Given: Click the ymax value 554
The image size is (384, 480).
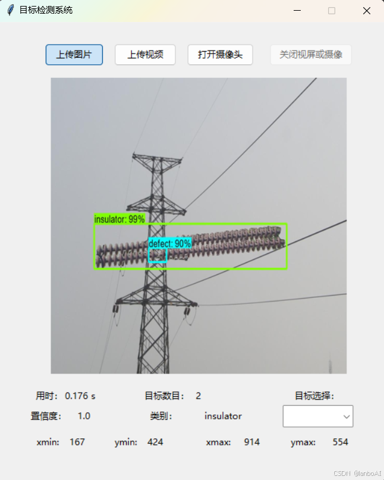Looking at the screenshot, I should pyautogui.click(x=340, y=442).
